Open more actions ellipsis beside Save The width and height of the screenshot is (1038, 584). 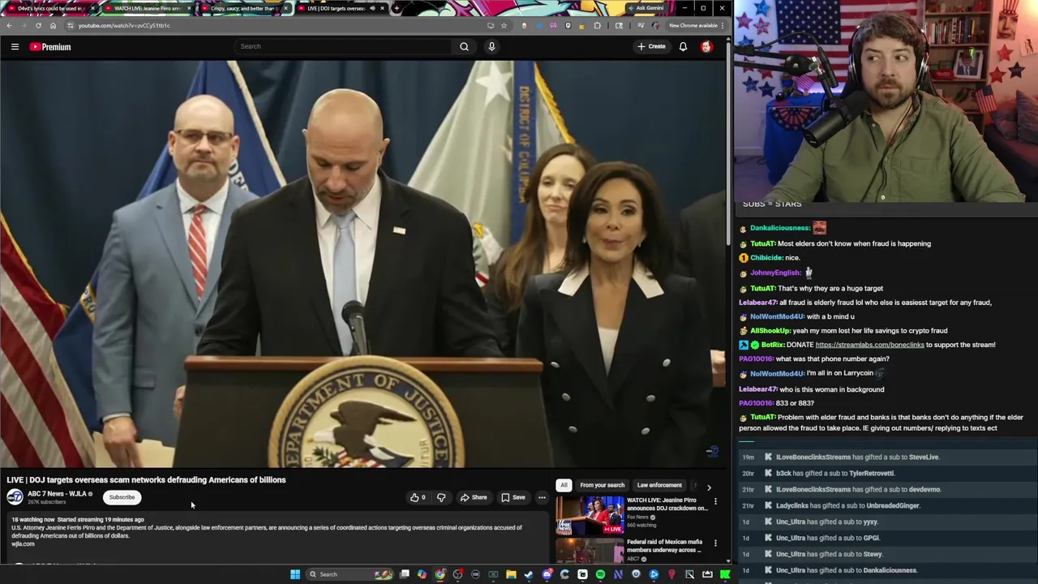pyautogui.click(x=542, y=497)
